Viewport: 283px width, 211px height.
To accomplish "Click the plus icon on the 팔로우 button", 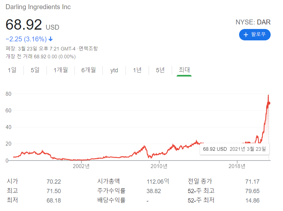I will pos(247,35).
